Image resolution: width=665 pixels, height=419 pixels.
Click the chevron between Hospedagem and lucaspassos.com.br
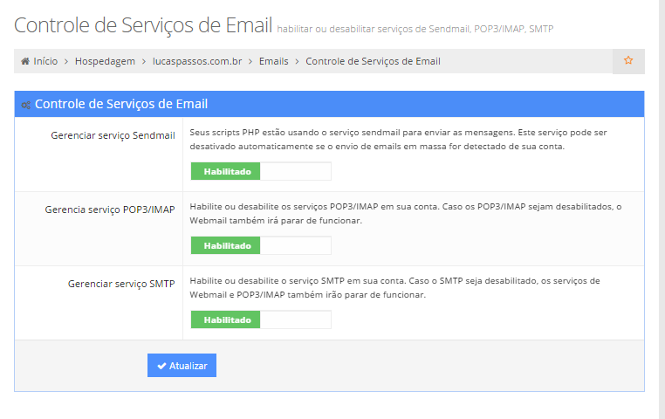(x=143, y=62)
